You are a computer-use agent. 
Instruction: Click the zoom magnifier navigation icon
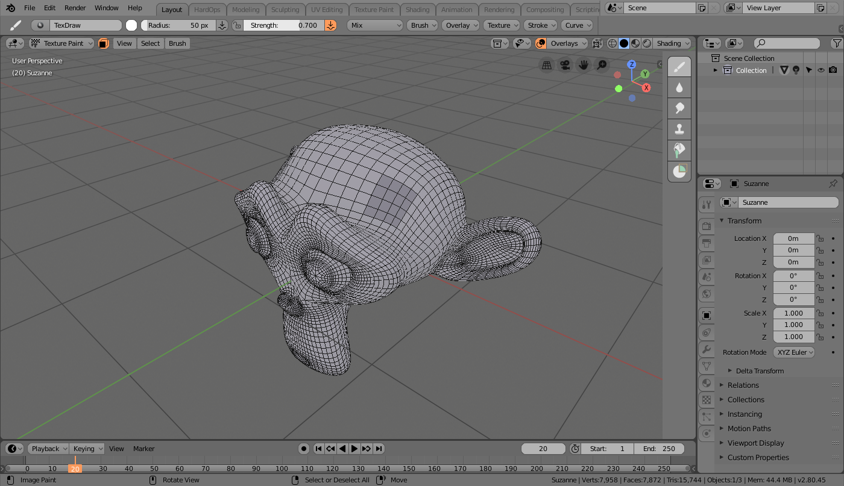(601, 65)
